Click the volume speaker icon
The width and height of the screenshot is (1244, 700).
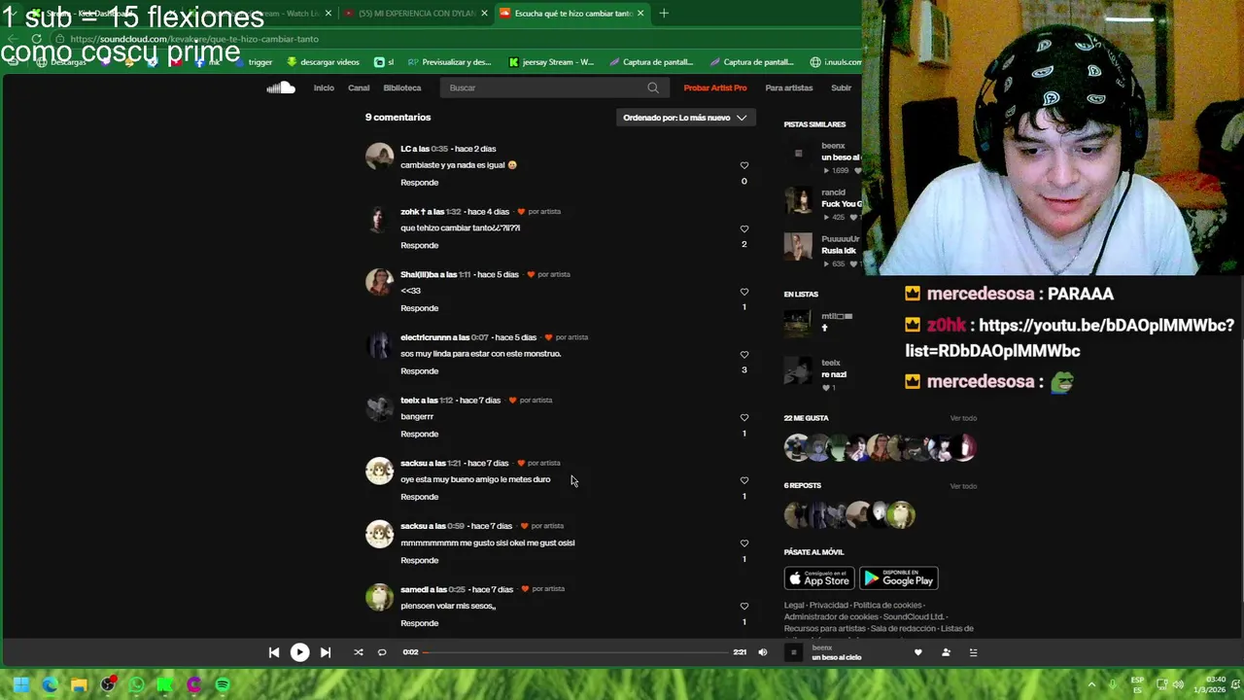(x=762, y=652)
